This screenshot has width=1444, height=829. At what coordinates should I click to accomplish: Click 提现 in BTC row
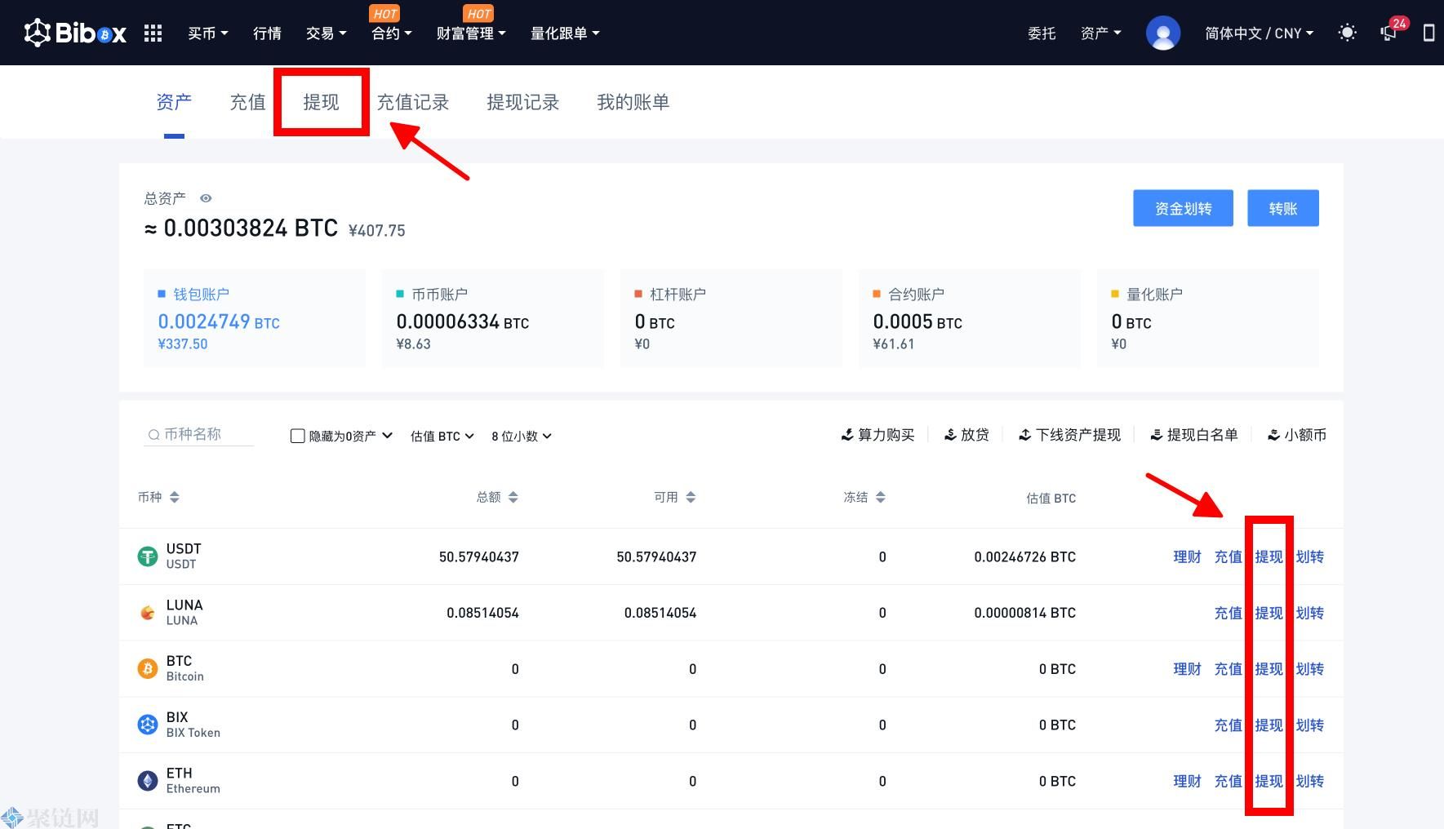(x=1268, y=669)
